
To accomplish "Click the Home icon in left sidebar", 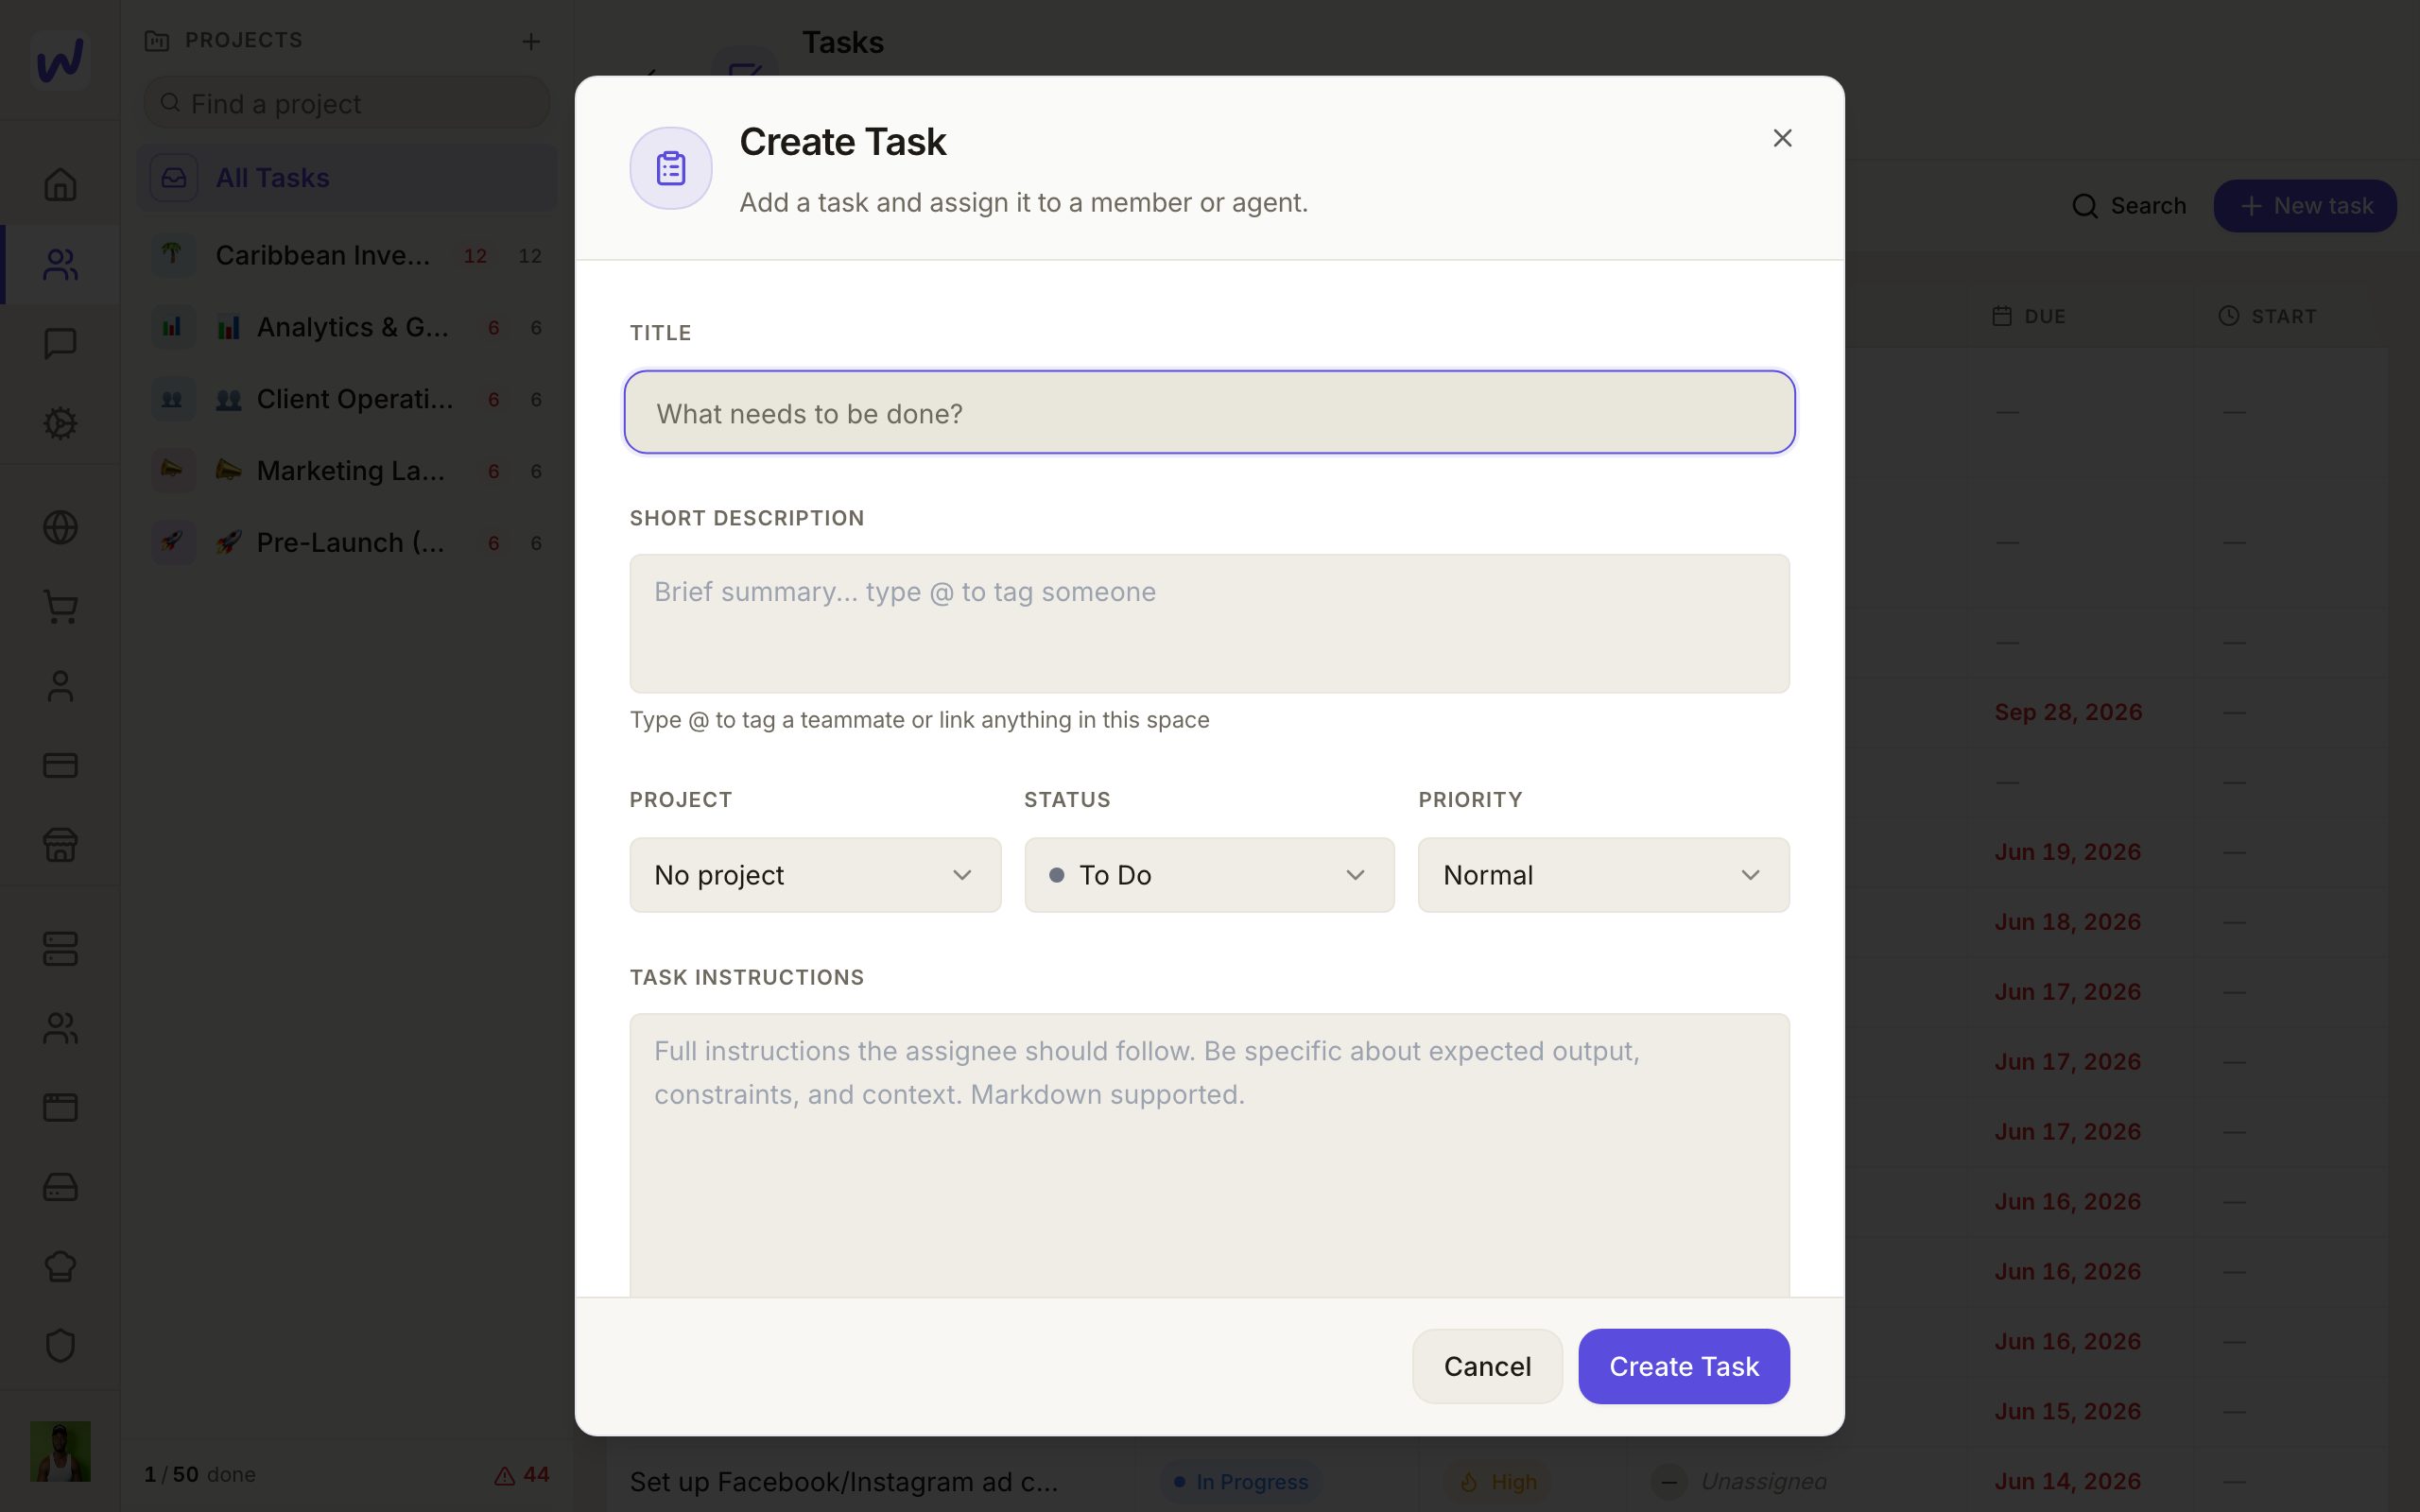I will pyautogui.click(x=60, y=184).
